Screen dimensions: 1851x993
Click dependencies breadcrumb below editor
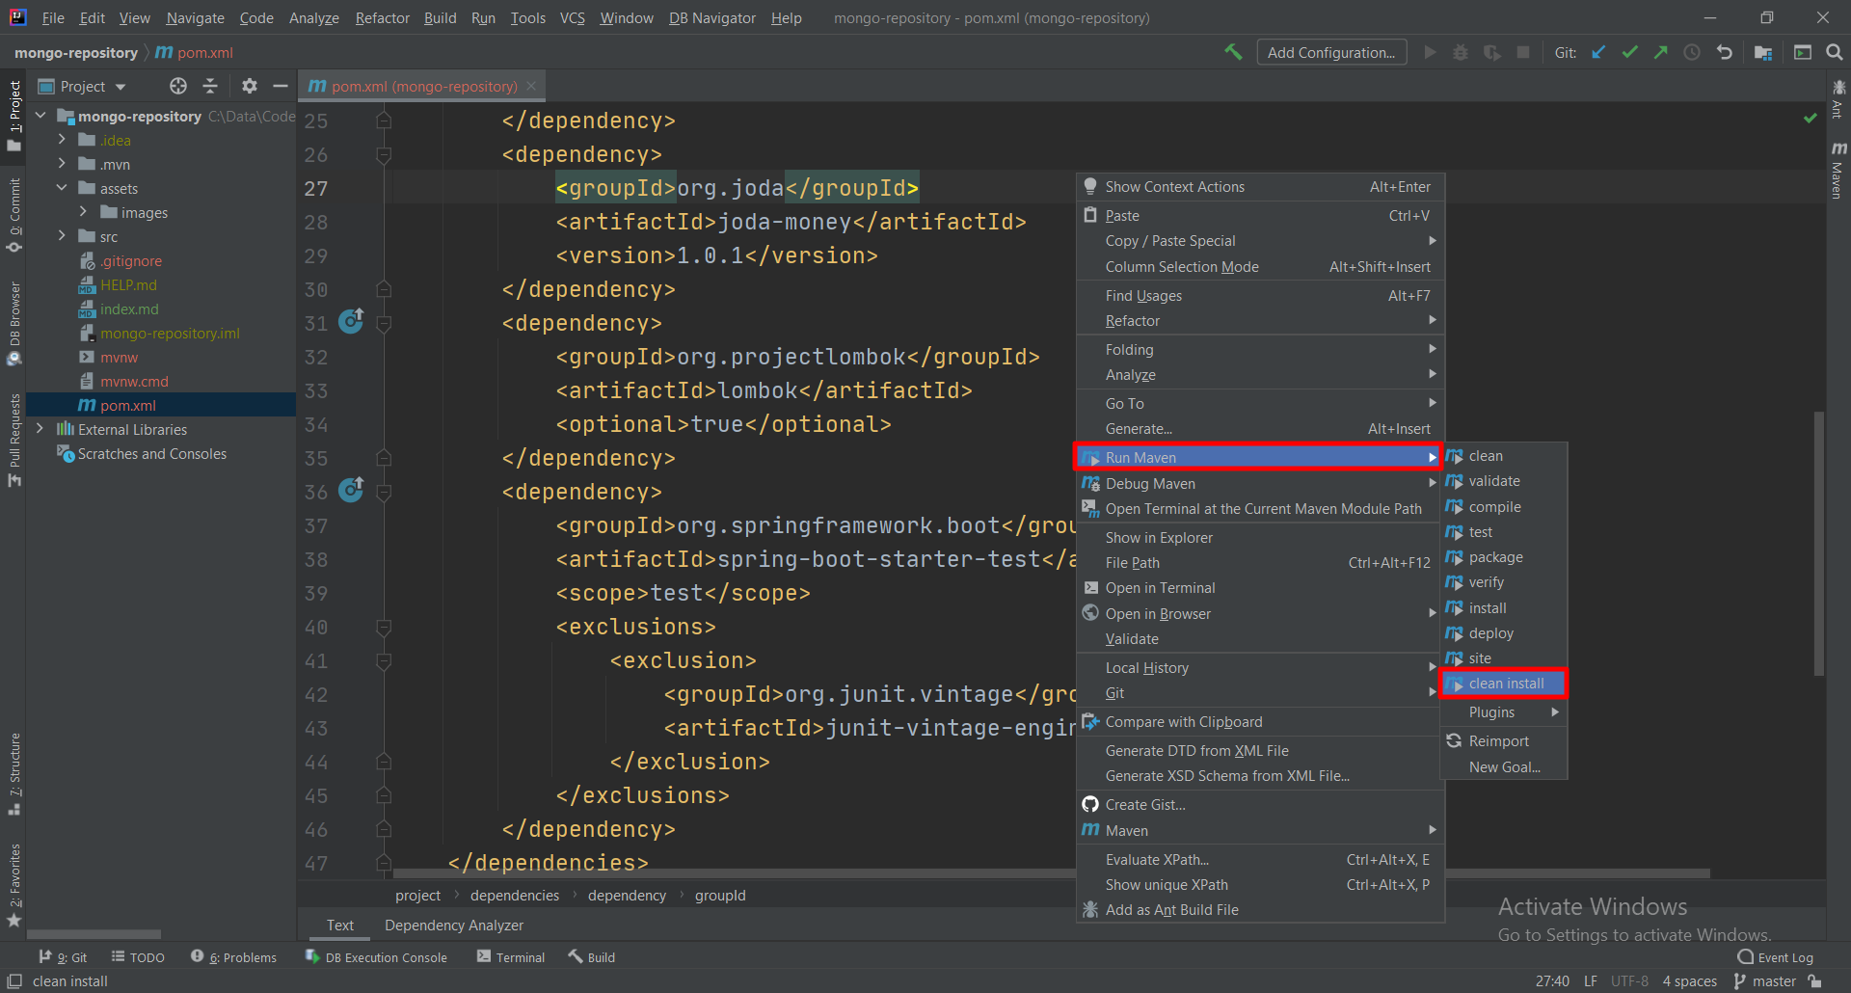tap(515, 896)
